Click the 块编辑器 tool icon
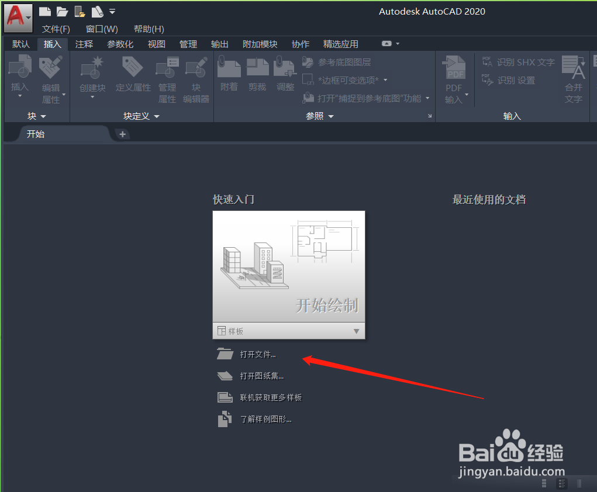This screenshot has height=492, width=597. point(196,67)
